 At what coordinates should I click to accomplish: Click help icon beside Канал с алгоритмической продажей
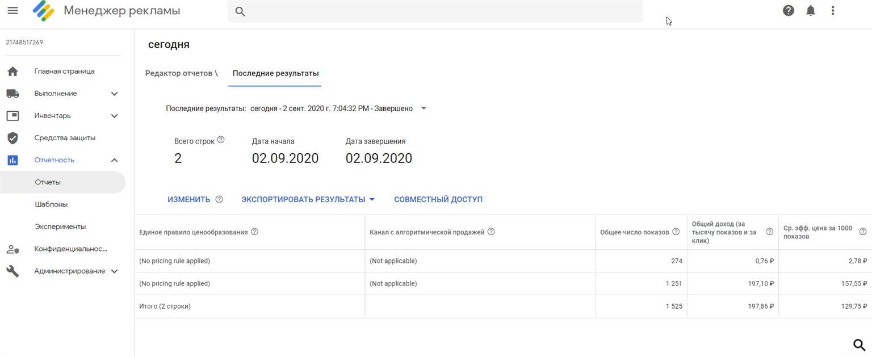[491, 232]
